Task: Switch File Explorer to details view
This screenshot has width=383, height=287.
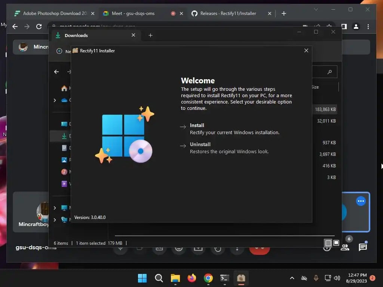Action: pos(328,243)
